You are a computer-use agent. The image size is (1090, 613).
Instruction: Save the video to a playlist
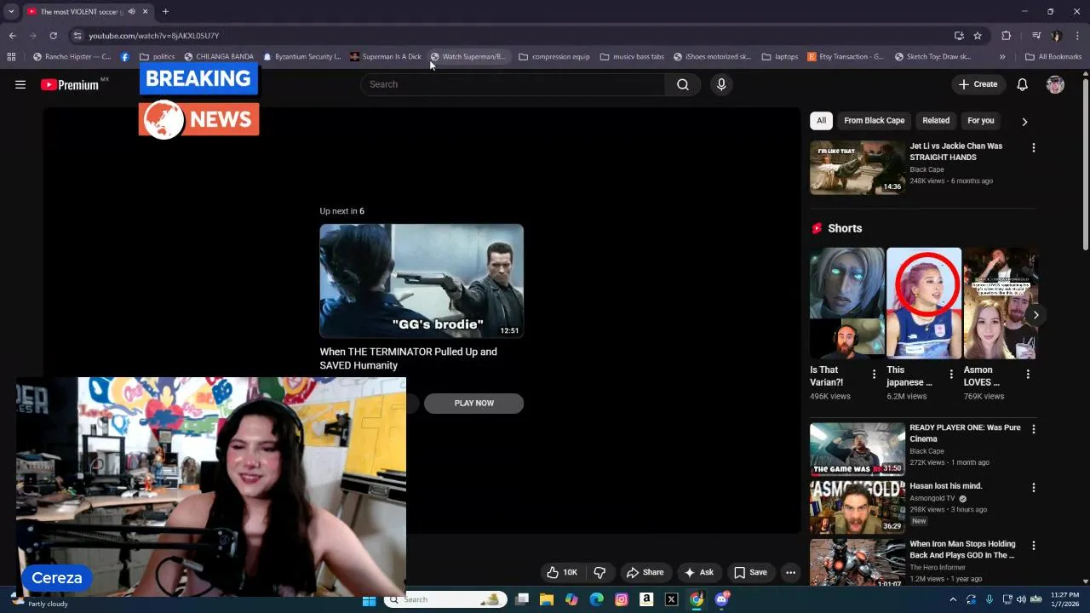point(750,572)
